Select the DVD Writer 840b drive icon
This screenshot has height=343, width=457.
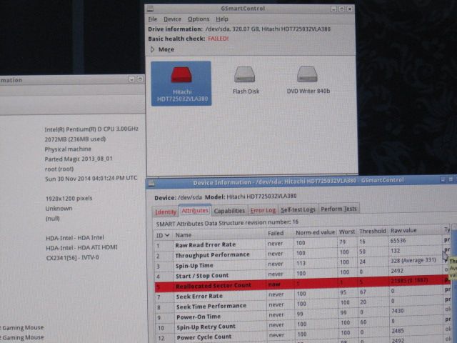click(308, 80)
